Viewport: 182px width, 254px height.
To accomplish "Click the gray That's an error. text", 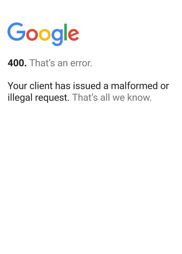I will pos(61,63).
